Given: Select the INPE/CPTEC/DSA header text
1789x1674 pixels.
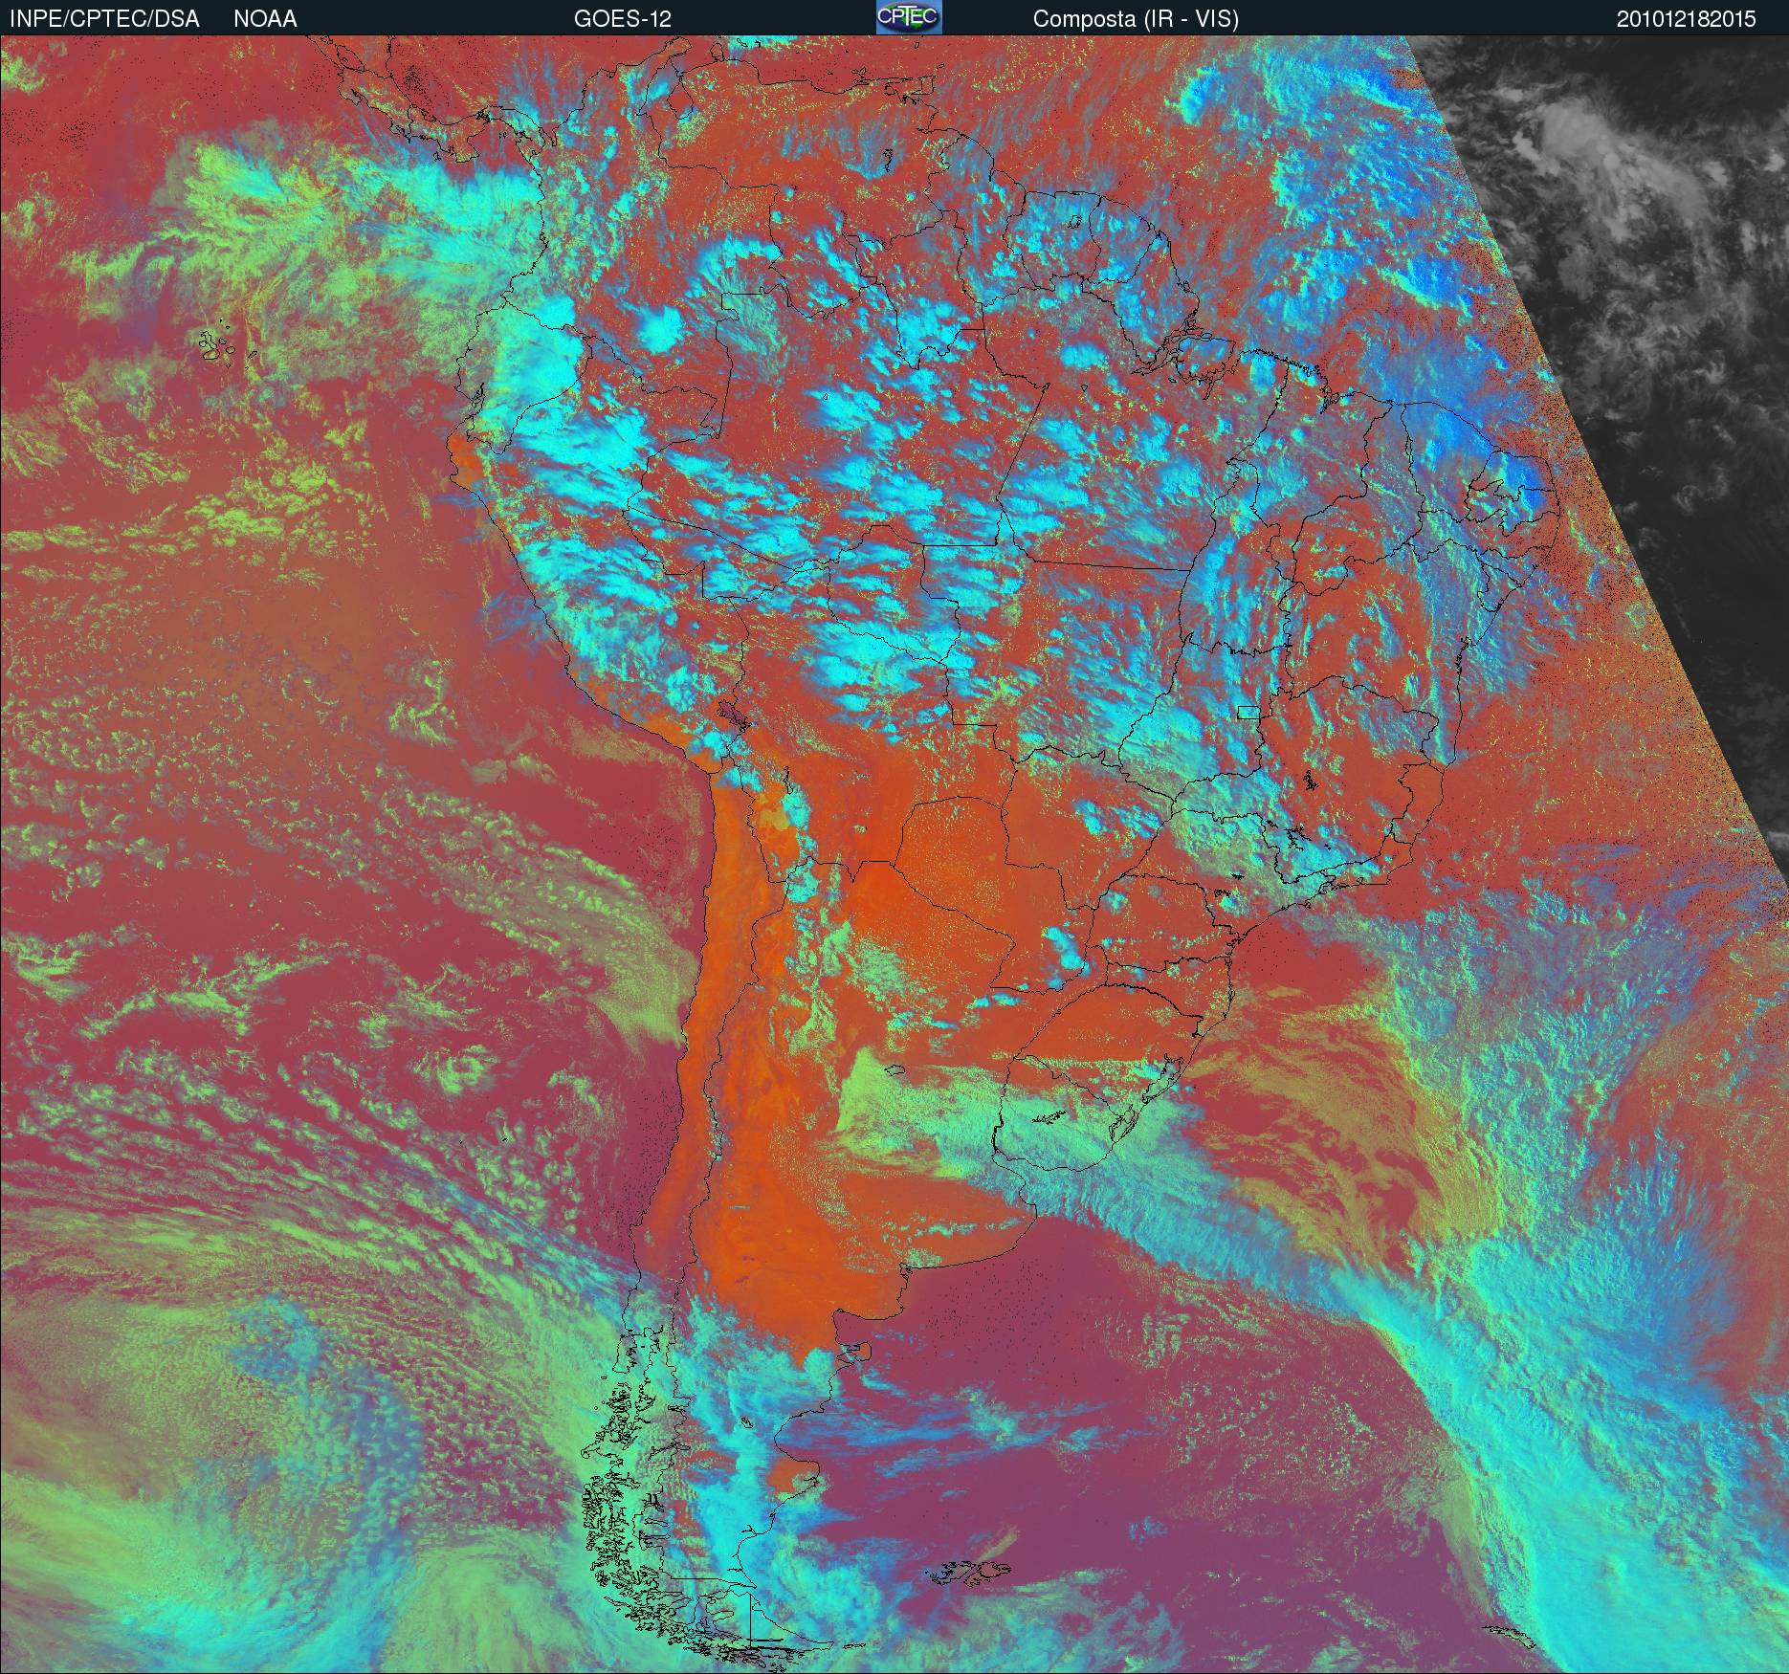Looking at the screenshot, I should pos(104,19).
